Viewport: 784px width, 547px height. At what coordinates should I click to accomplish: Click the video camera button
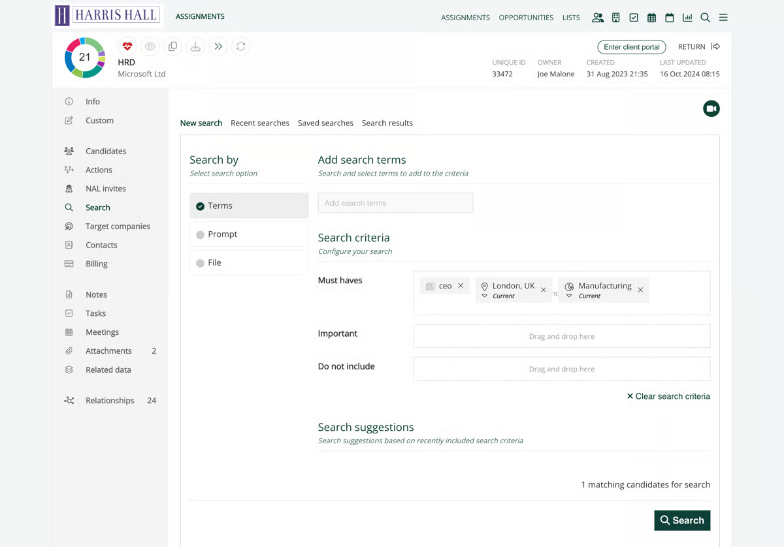(711, 108)
